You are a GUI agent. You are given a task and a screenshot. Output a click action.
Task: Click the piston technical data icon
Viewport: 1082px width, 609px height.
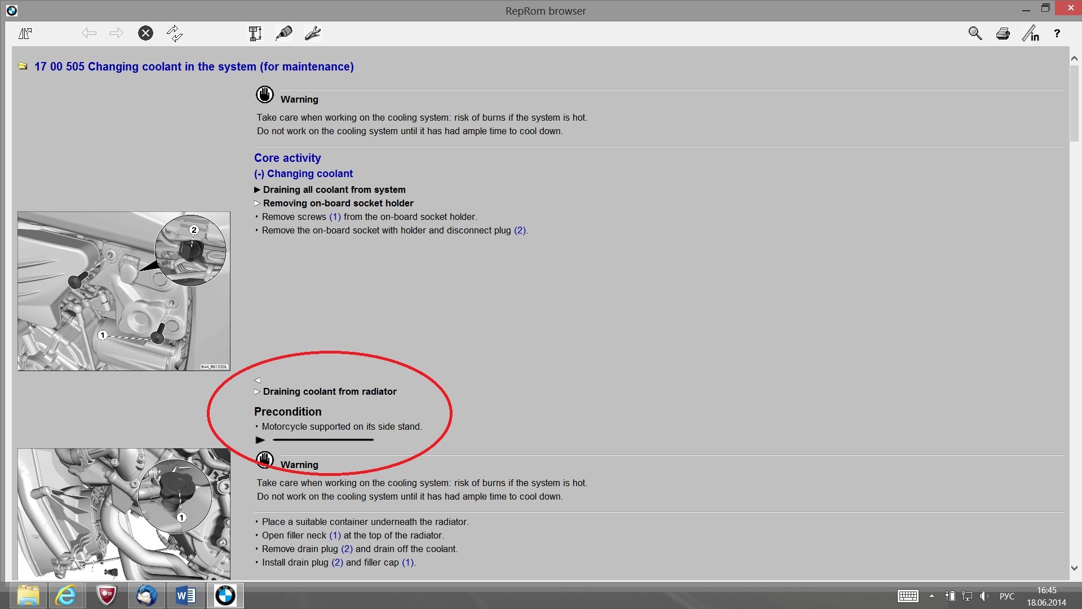coord(255,34)
